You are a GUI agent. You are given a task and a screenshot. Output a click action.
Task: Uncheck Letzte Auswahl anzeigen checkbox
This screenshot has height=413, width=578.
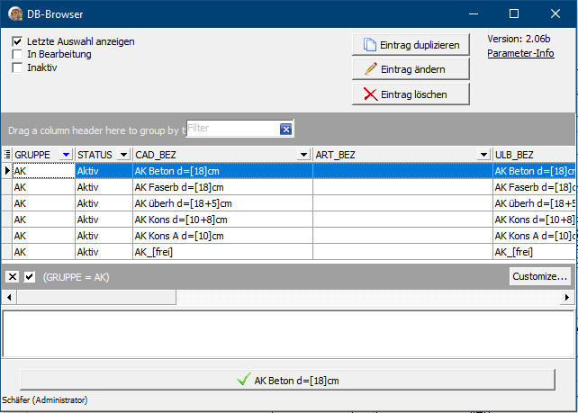click(17, 42)
